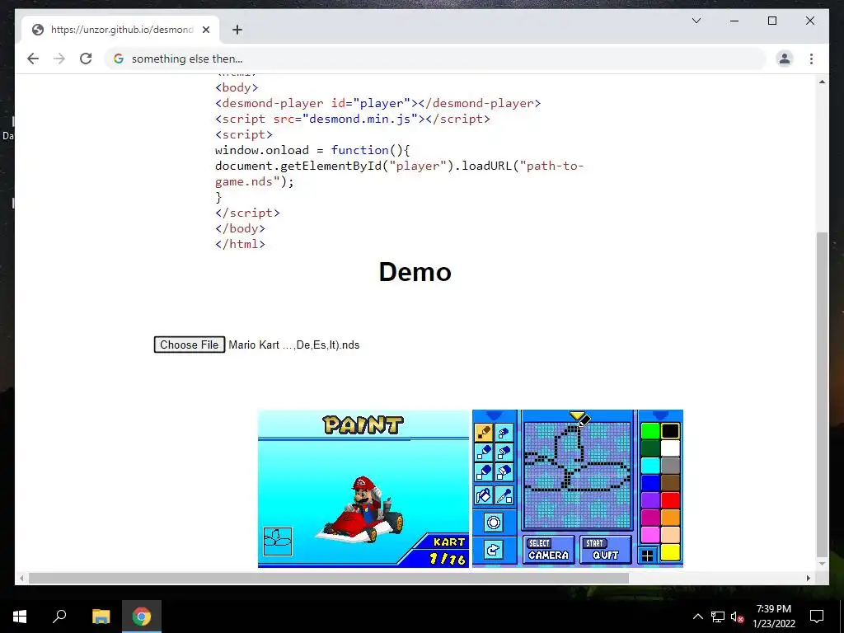Show hidden system tray icons
The width and height of the screenshot is (844, 633).
point(697,617)
